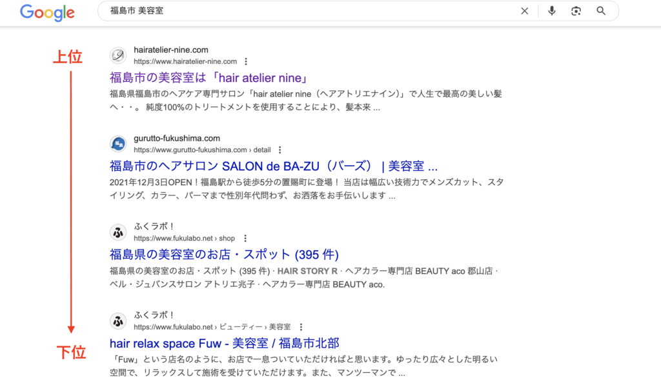661x387 pixels.
Task: Open the hair relax space Fuw result
Action: pyautogui.click(x=224, y=343)
